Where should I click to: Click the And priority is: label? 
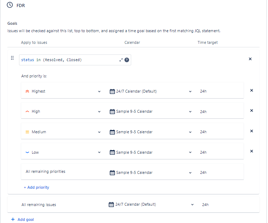[34, 76]
